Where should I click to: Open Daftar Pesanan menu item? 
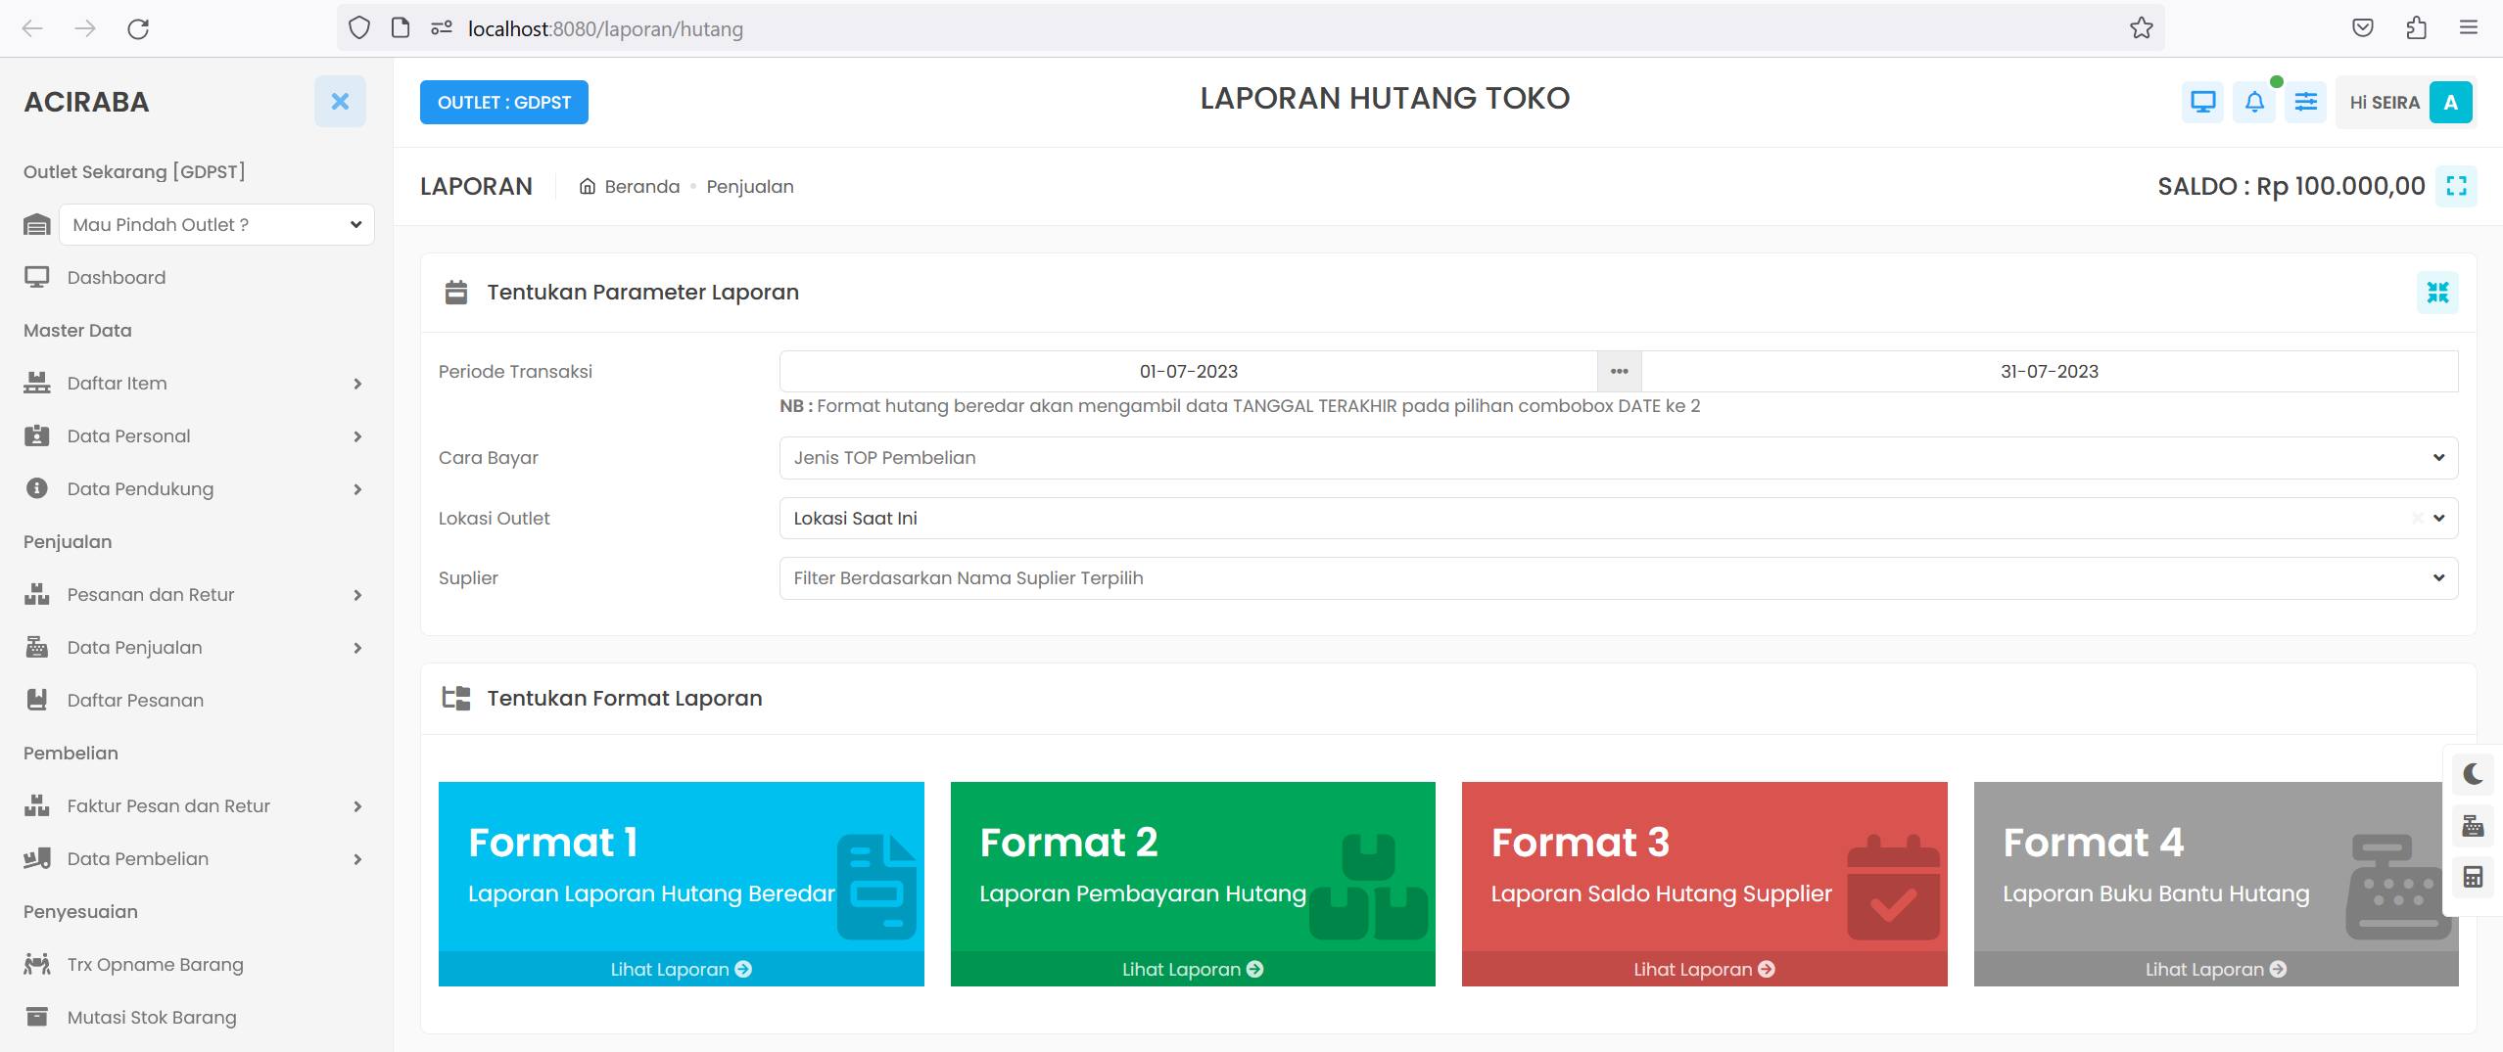point(135,700)
